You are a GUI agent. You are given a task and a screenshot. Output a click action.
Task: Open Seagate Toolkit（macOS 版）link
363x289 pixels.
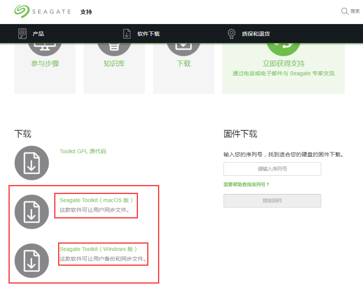(x=96, y=200)
